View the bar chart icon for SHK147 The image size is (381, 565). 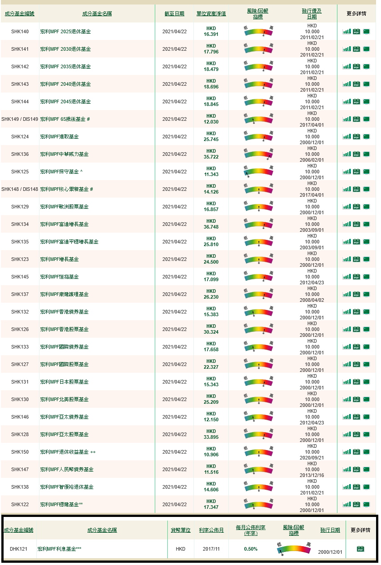click(346, 469)
